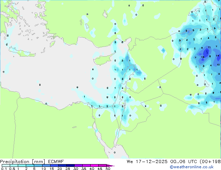The height and width of the screenshot is (170, 221).
Task: Select the 20–25 mm legend color swatch
Action: pos(62,165)
